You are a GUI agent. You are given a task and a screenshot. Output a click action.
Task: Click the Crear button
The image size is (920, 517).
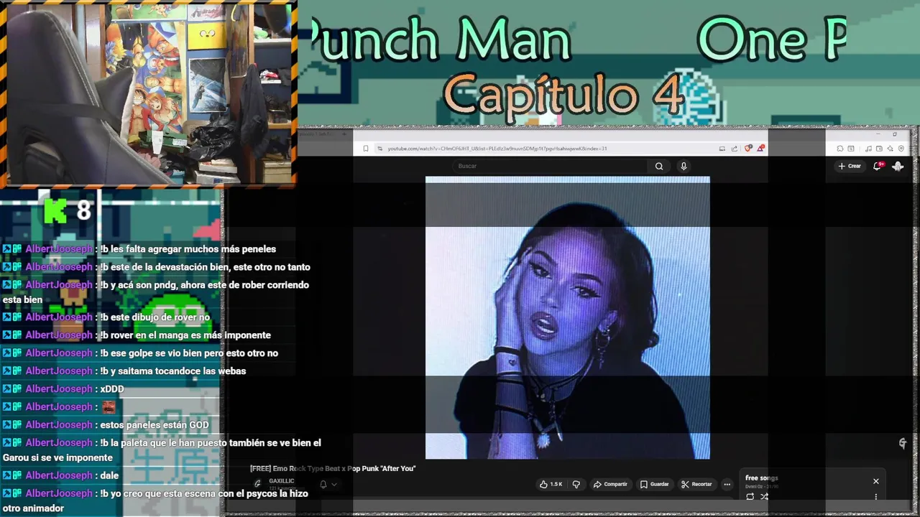click(849, 166)
